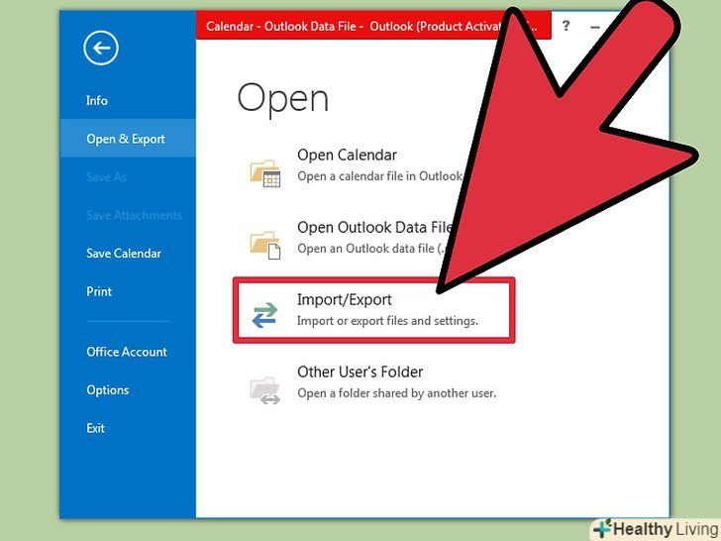
Task: Click the question mark help icon
Action: tap(566, 26)
